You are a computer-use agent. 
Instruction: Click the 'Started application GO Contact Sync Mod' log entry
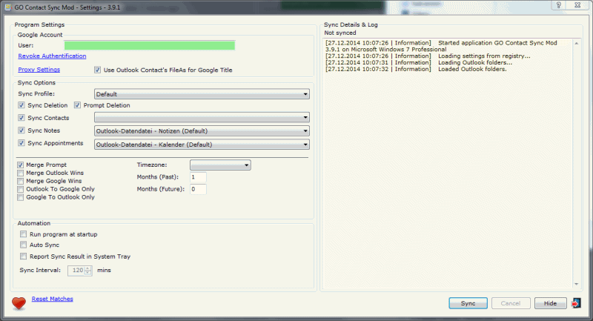click(497, 43)
